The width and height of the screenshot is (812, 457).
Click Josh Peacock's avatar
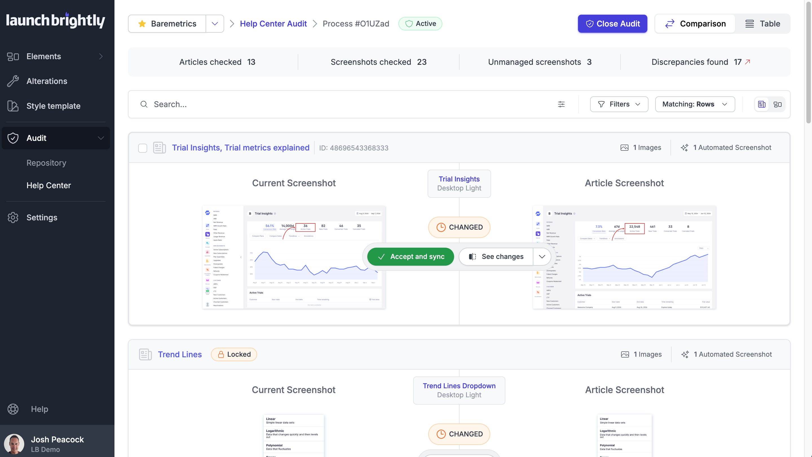(14, 444)
